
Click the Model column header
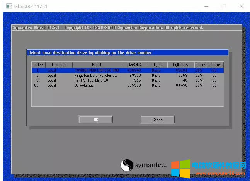(x=96, y=65)
